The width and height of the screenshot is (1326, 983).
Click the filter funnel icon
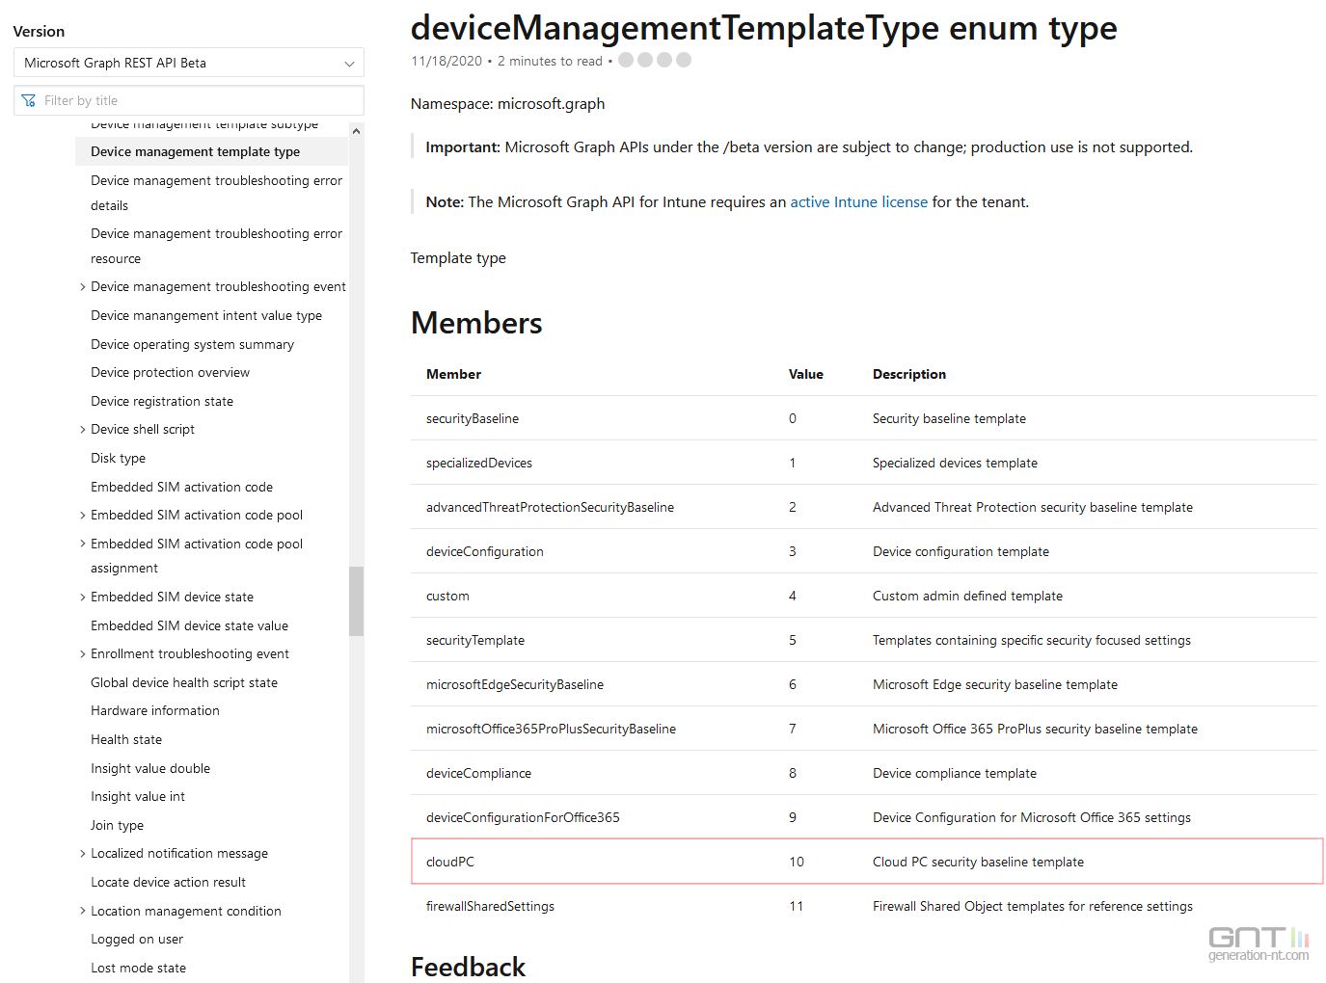click(x=29, y=100)
